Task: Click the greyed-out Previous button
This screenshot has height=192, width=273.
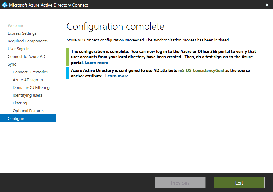Action: [x=180, y=182]
